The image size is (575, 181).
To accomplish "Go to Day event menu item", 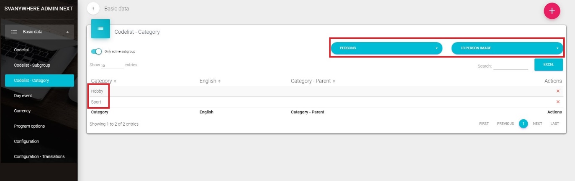I will 23,96.
